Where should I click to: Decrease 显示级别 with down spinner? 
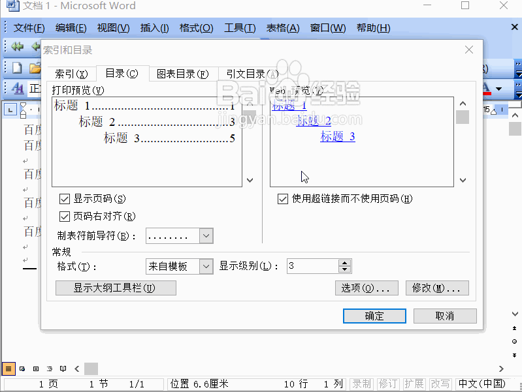(344, 269)
